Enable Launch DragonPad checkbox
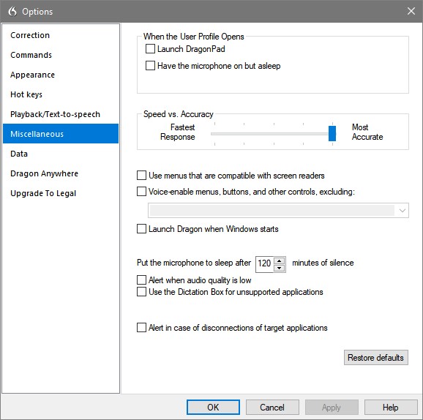The image size is (423, 420). (150, 49)
